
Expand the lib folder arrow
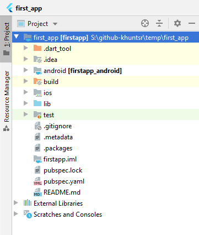coord(26,103)
